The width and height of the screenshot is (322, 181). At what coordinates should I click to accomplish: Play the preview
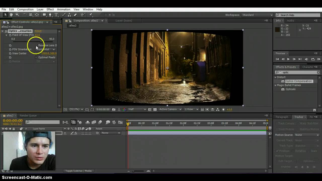click(288, 59)
